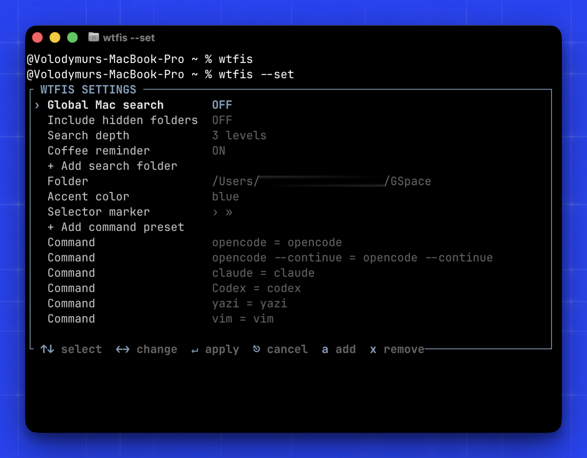587x458 pixels.
Task: Select the 'yazi = yazi' command preset
Action: [x=250, y=304]
